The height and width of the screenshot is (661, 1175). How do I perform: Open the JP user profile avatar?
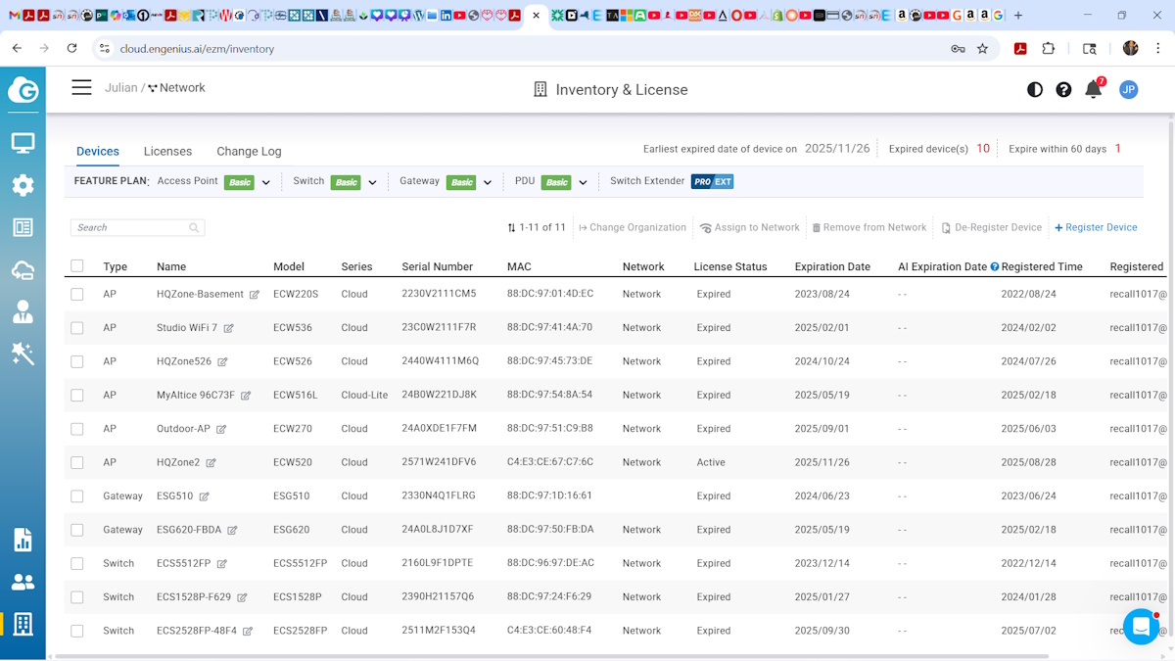pos(1128,89)
